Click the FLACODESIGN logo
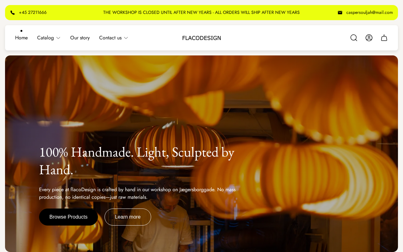Image resolution: width=403 pixels, height=252 pixels. click(x=201, y=38)
